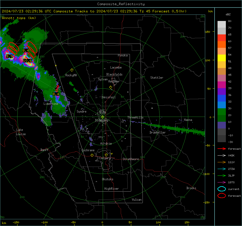Pick the light blue 33 dBZ swatch
Viewport: 242px width, 226px height.
(222, 105)
